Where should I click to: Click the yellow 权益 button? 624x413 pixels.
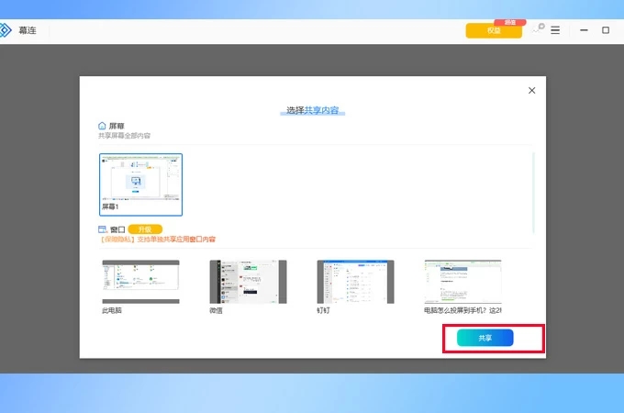click(x=494, y=30)
